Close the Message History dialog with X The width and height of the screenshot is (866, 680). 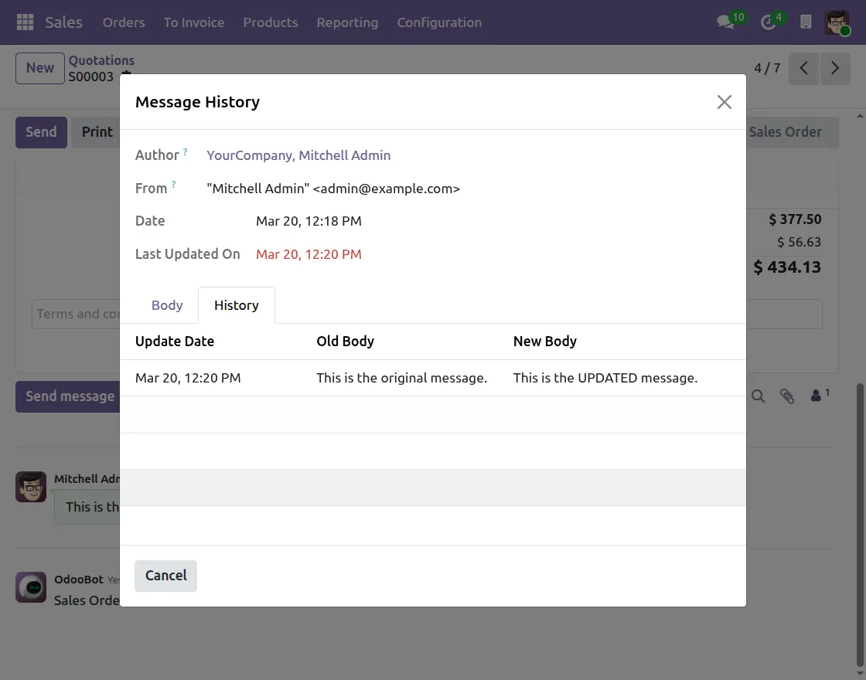[x=724, y=102]
